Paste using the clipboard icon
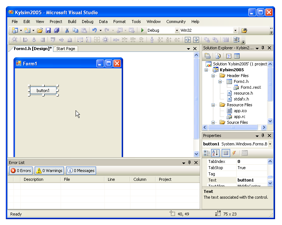This screenshot has height=225, width=282. tap(84, 30)
